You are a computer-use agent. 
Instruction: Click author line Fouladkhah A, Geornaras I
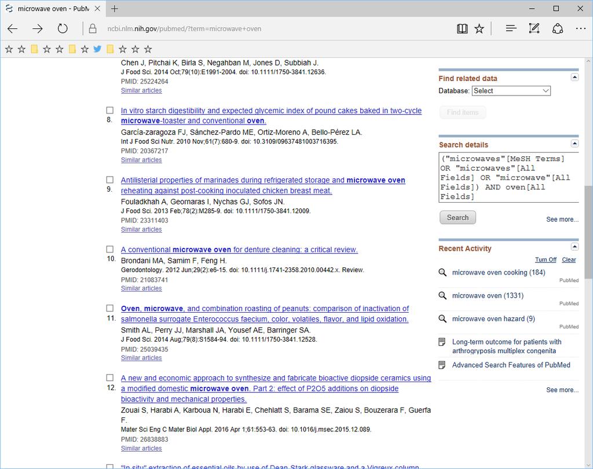coord(203,201)
